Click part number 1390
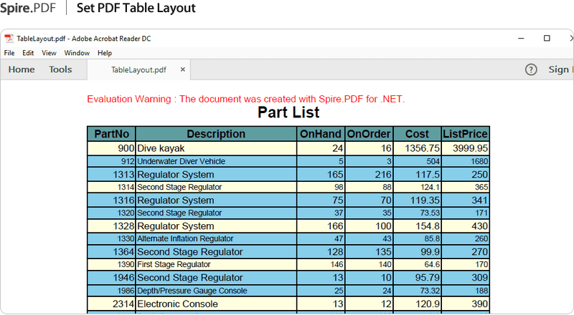Viewport: 574px width, 315px height. (126, 264)
